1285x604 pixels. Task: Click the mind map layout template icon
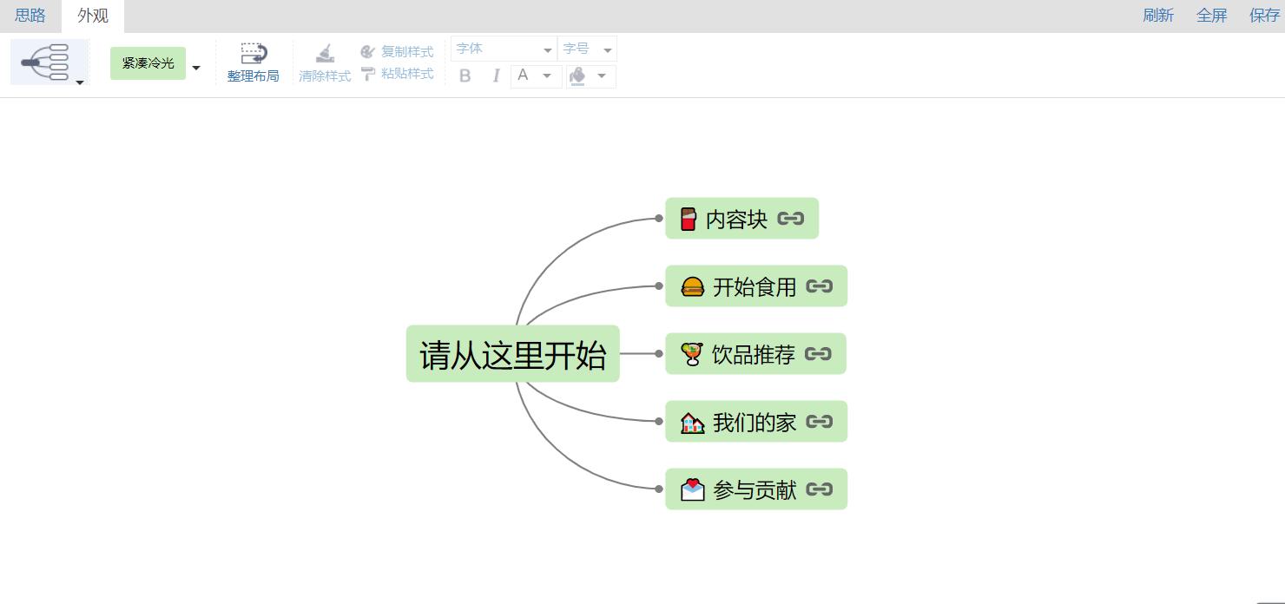(x=45, y=62)
